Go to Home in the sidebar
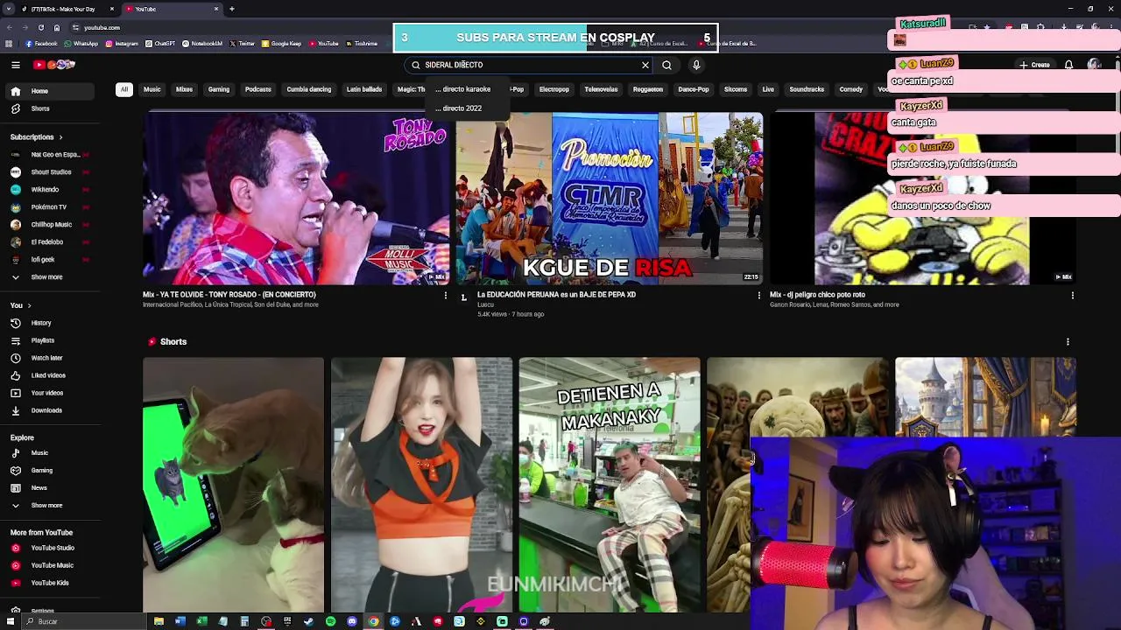1121x630 pixels. tap(51, 91)
